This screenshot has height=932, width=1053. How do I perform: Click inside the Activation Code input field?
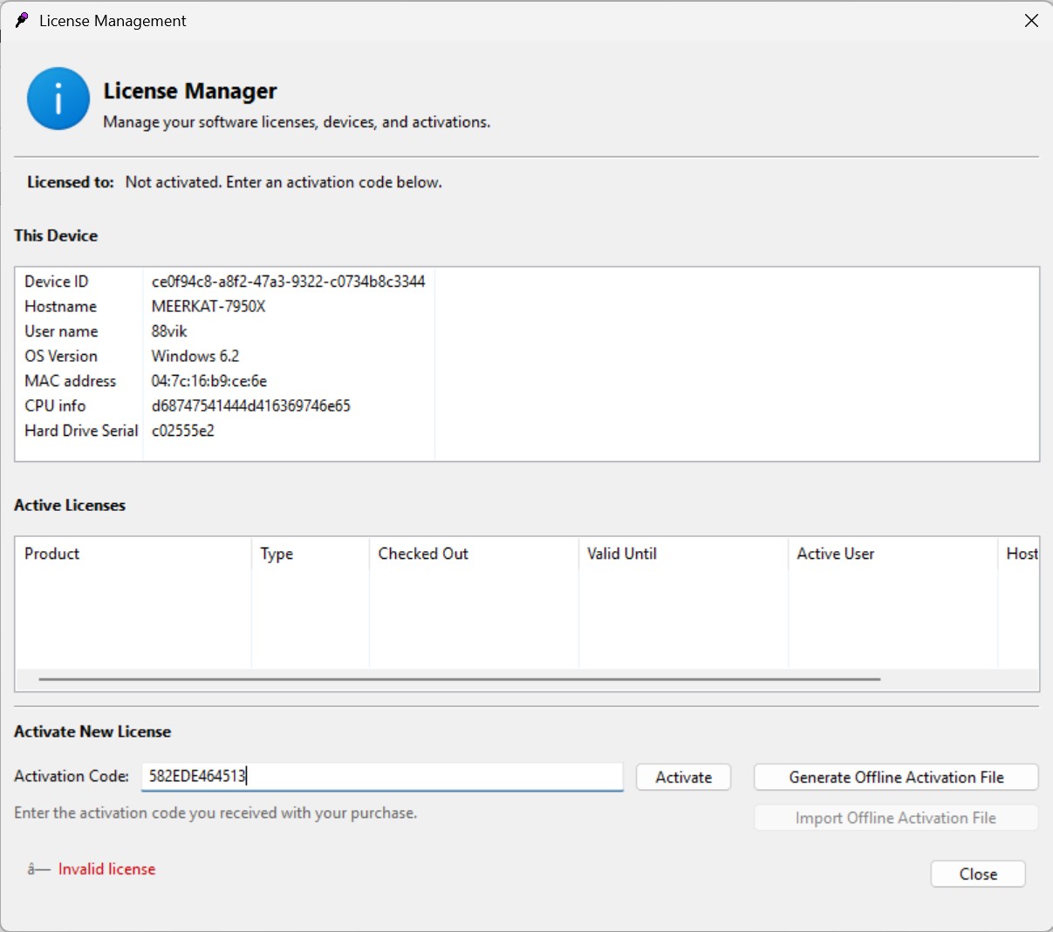382,776
